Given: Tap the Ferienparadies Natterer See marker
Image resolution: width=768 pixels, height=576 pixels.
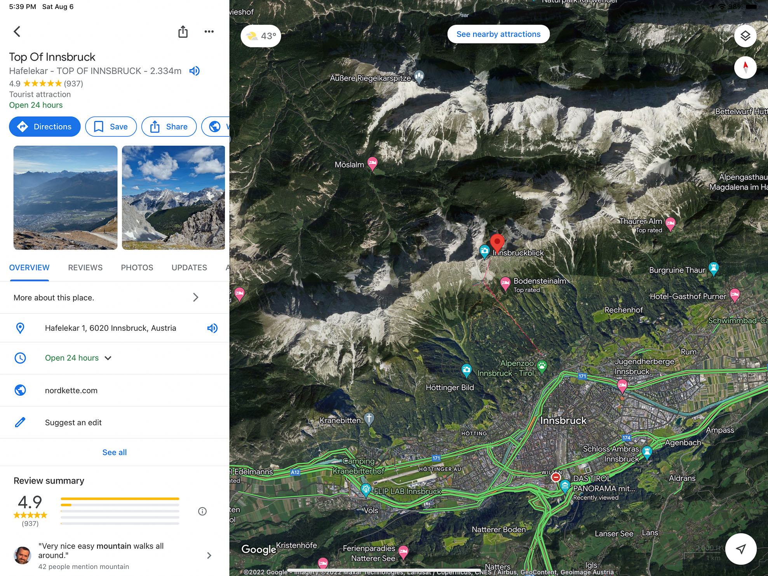Looking at the screenshot, I should coord(403,552).
